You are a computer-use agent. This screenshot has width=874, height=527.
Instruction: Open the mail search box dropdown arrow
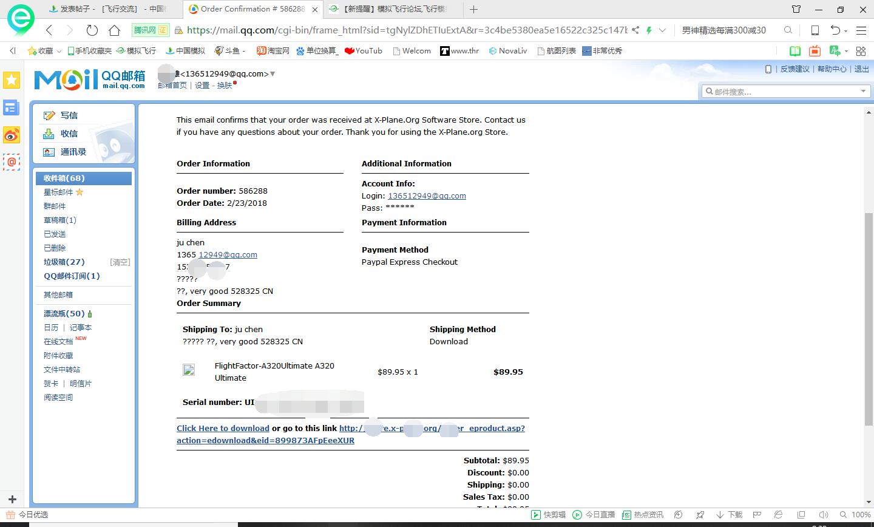click(x=863, y=91)
